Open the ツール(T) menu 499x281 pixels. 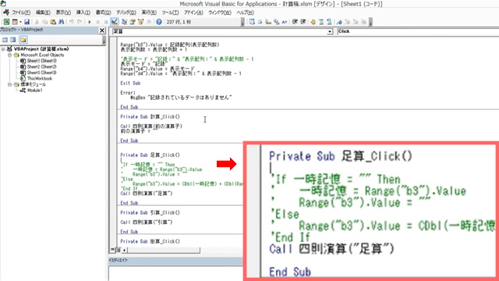click(170, 12)
